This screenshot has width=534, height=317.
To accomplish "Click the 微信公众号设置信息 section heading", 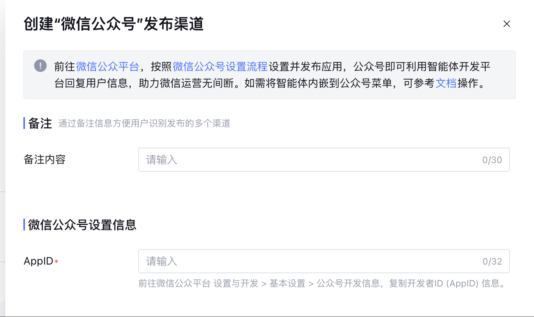I will click(82, 225).
